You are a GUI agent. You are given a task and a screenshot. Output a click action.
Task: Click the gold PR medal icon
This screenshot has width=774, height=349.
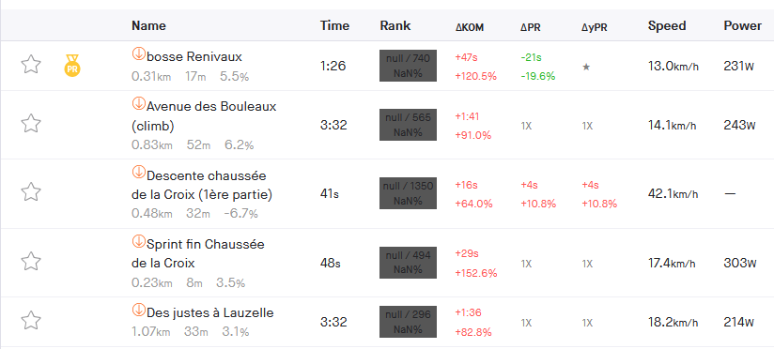(72, 66)
